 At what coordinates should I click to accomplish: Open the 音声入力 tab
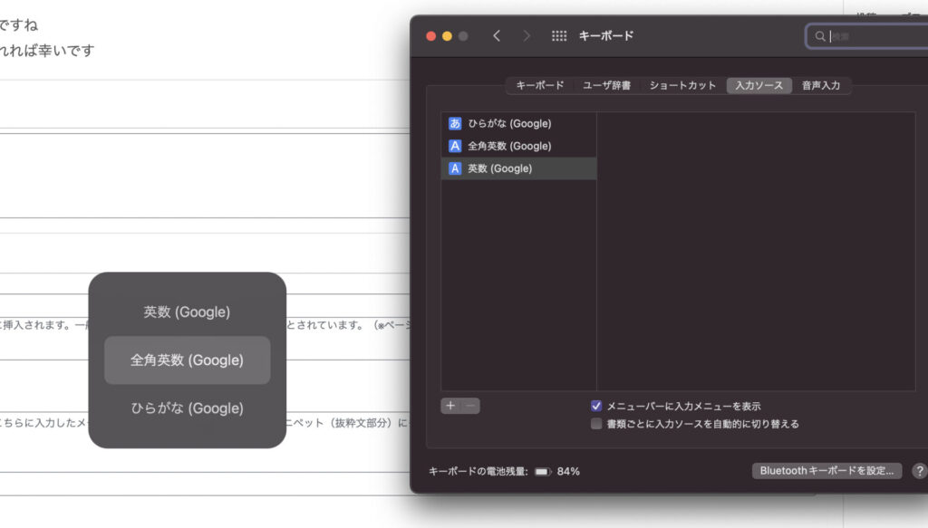(821, 86)
